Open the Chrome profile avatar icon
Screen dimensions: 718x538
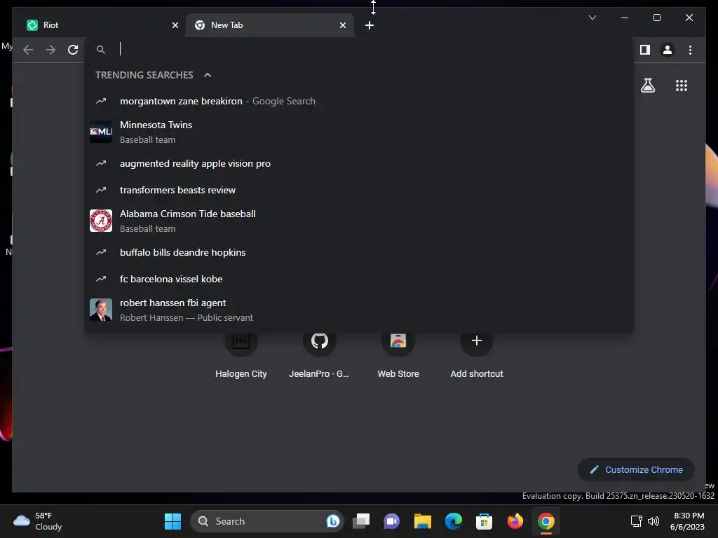pyautogui.click(x=668, y=50)
